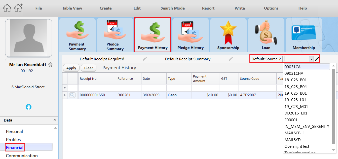Open the Payment History tile
Viewport: 338px width, 159px height.
point(153,35)
